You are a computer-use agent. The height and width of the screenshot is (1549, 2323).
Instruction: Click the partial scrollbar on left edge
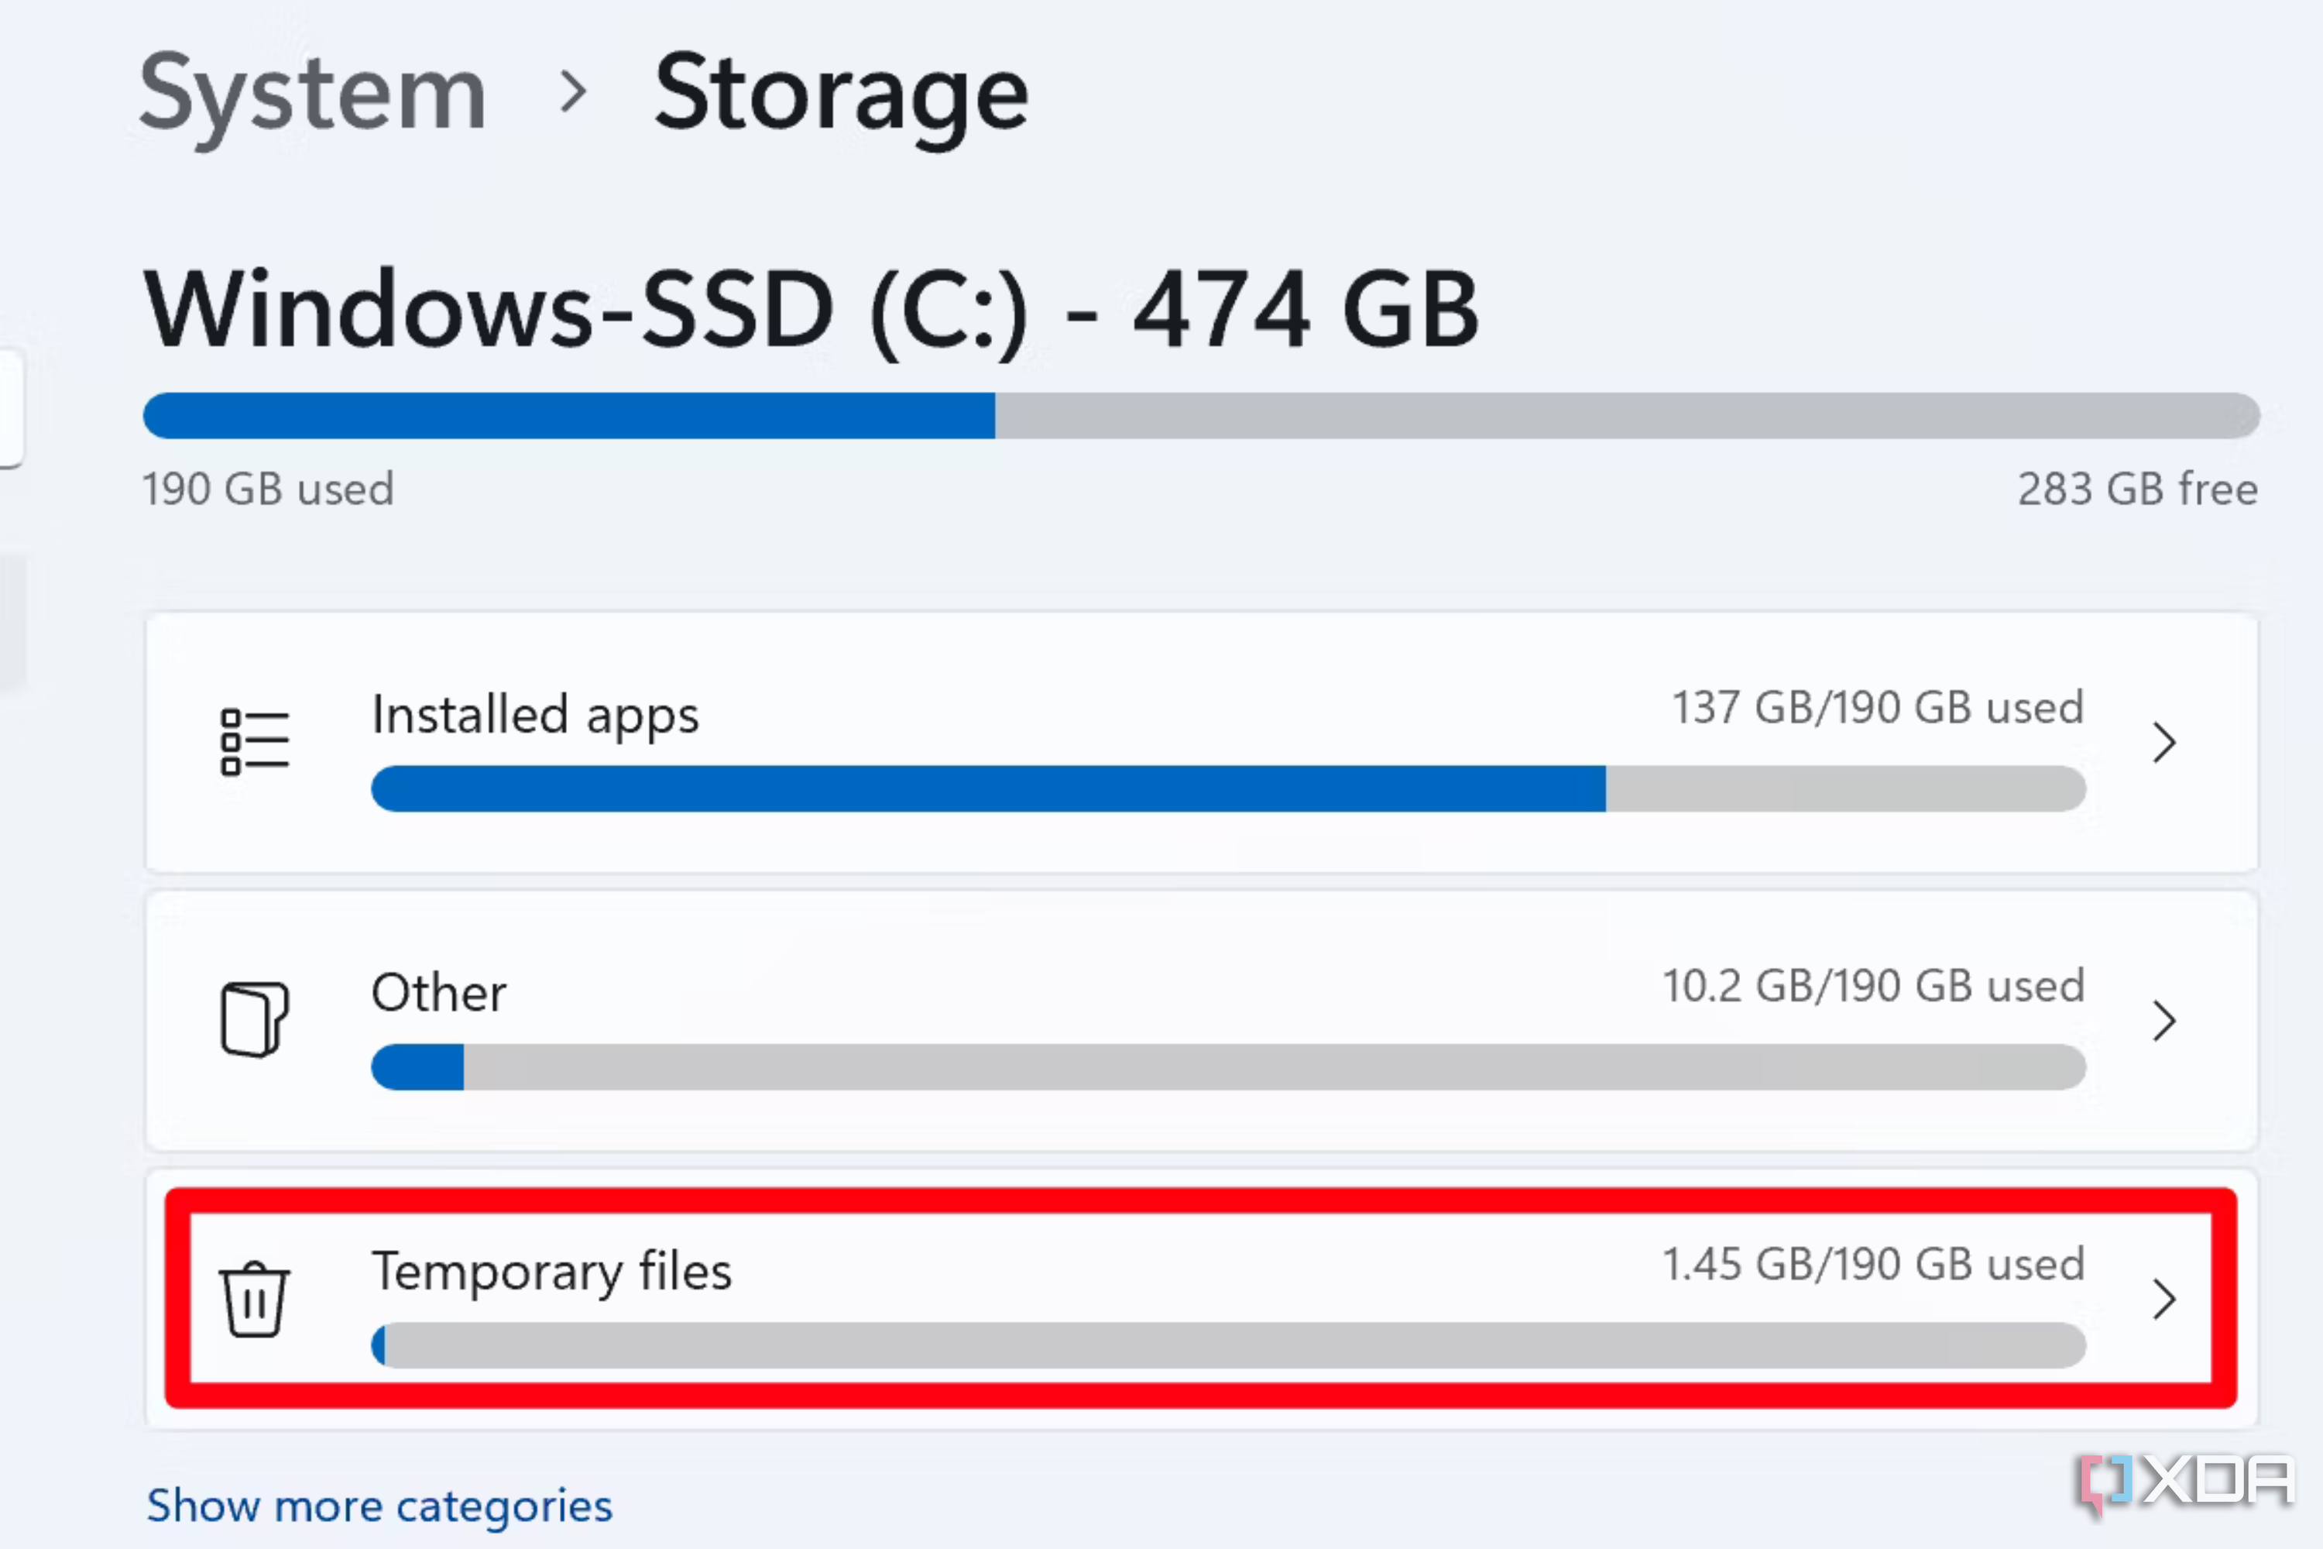[10, 415]
